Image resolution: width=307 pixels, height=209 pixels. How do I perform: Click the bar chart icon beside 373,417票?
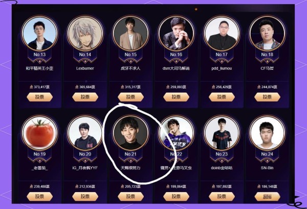(31, 87)
